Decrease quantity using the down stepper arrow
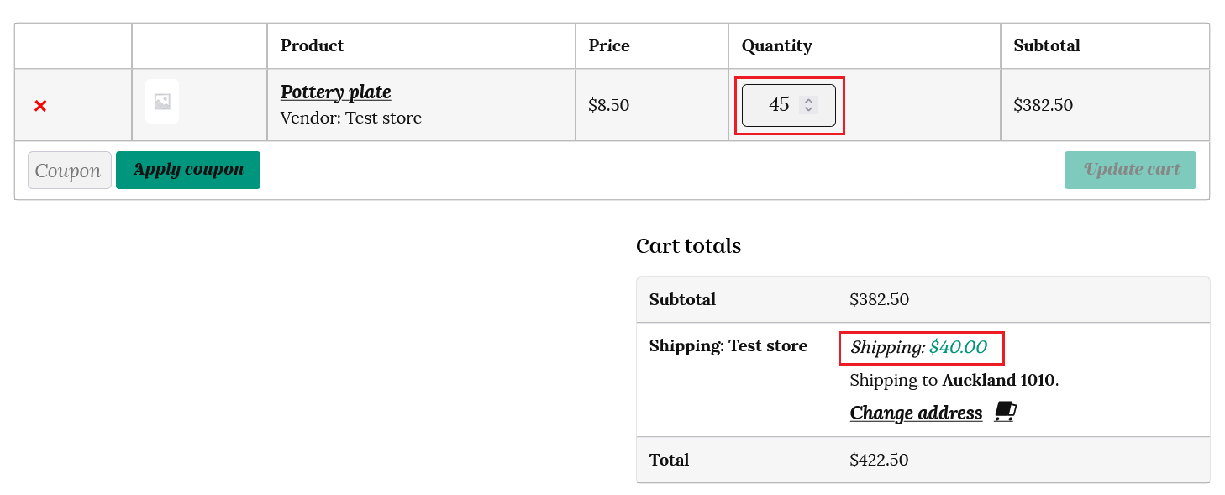 pyautogui.click(x=808, y=109)
